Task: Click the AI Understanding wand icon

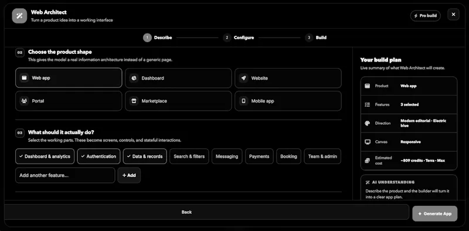Action: (368, 182)
